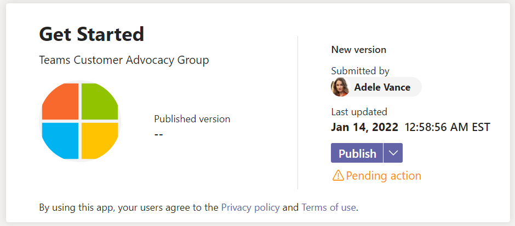Open the Adele Vance name chip
Screen dimensions: 515x226
tap(376, 87)
